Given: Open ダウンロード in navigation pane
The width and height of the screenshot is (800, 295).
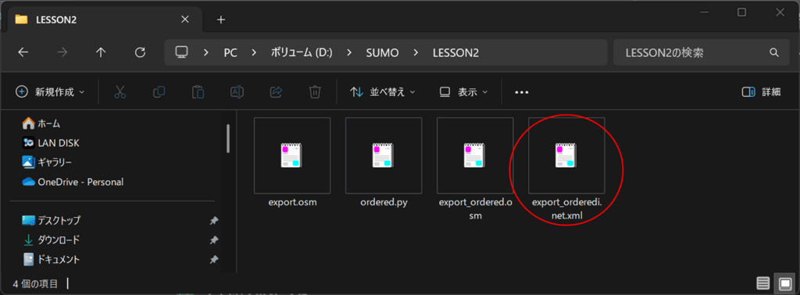Looking at the screenshot, I should 51,240.
